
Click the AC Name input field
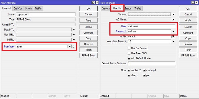coord(149,20)
